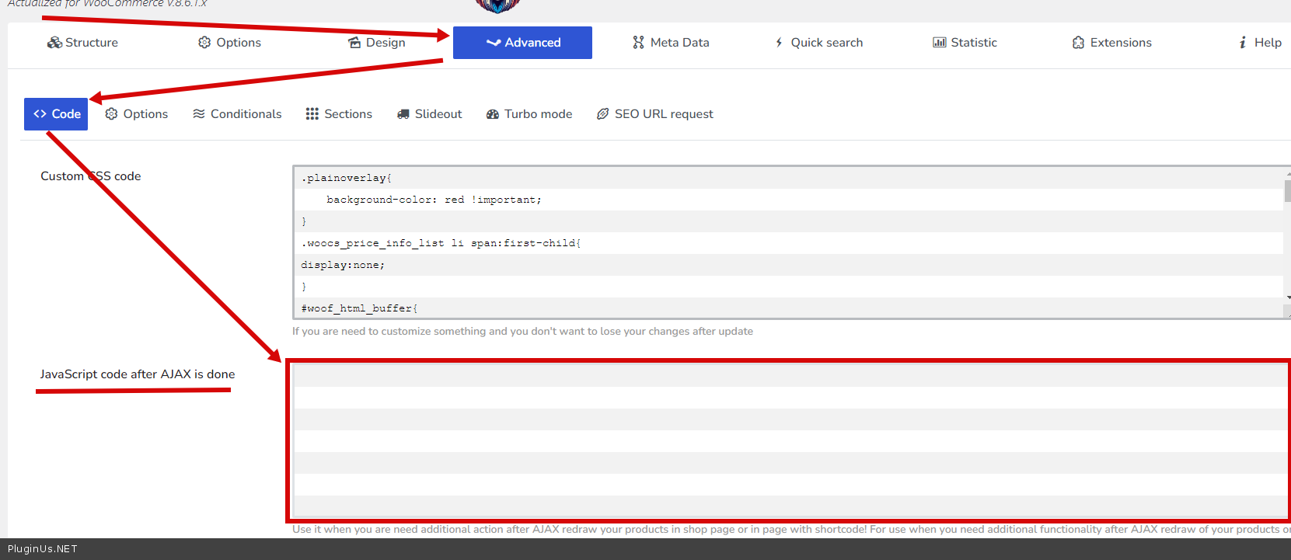Open the Structure tab
Screen dimensions: 1291x560
tap(82, 43)
